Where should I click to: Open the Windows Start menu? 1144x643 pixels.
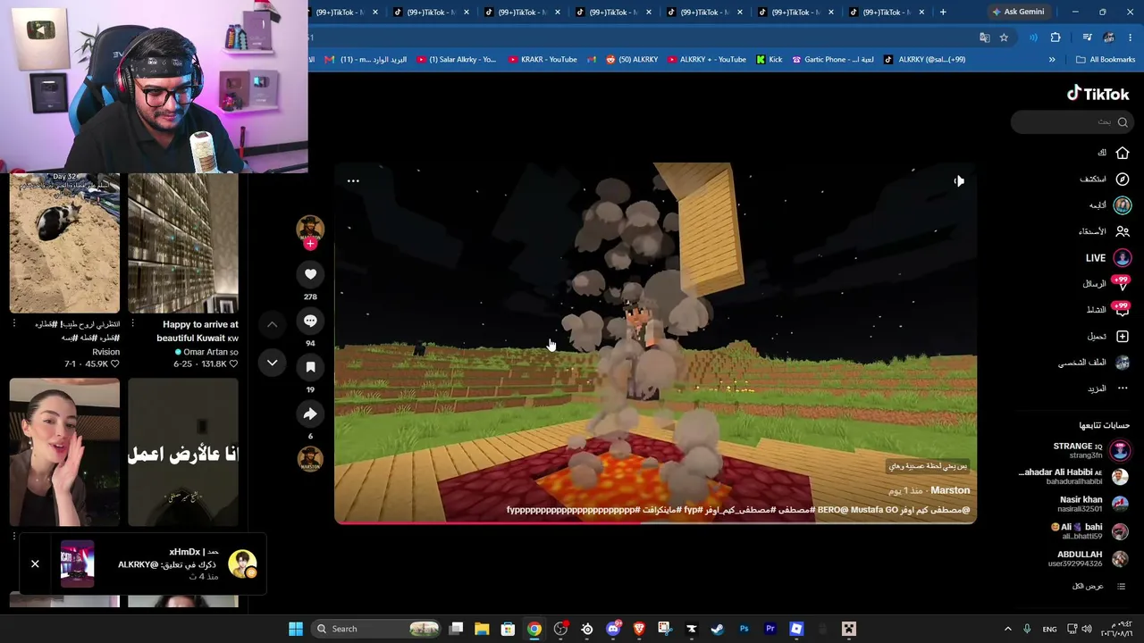[296, 629]
